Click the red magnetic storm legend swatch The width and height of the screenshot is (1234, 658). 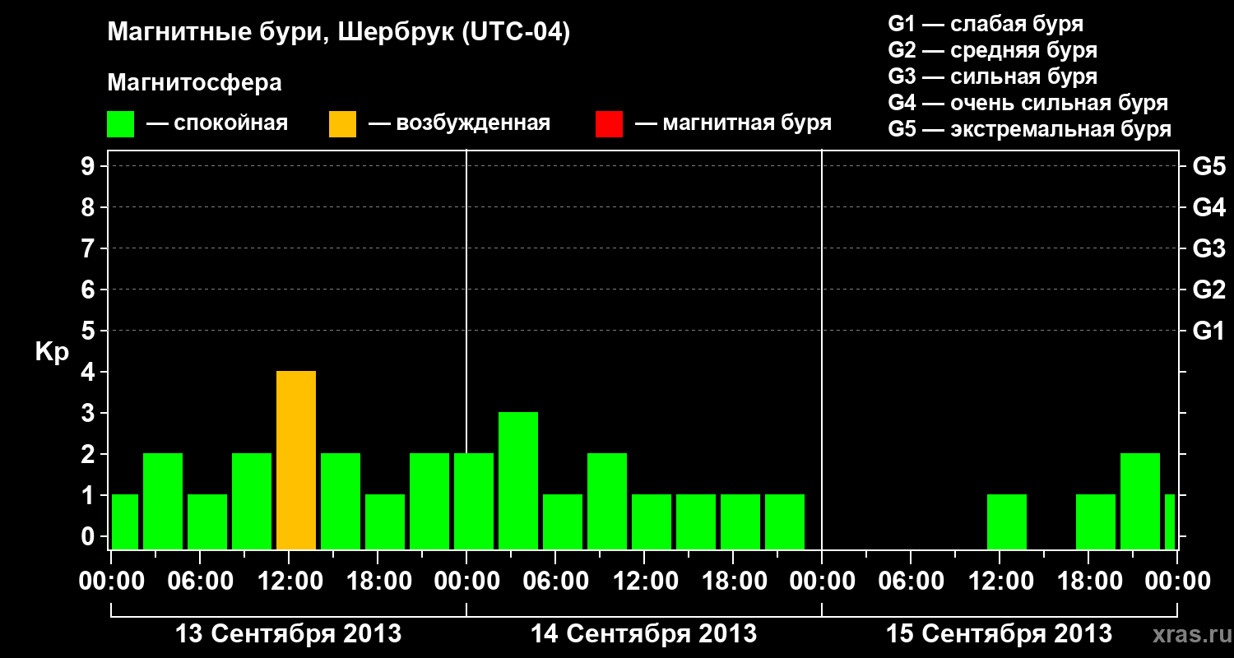[610, 124]
